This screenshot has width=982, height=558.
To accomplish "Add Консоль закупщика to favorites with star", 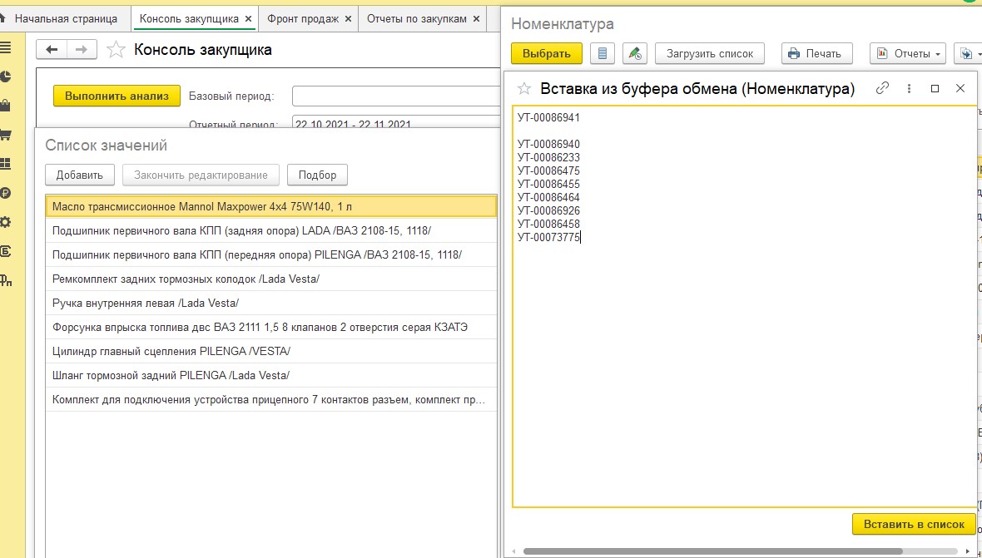I will click(117, 50).
